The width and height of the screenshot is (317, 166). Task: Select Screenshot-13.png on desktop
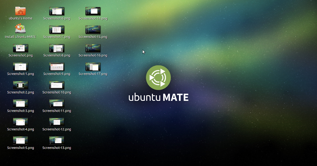pos(57,140)
